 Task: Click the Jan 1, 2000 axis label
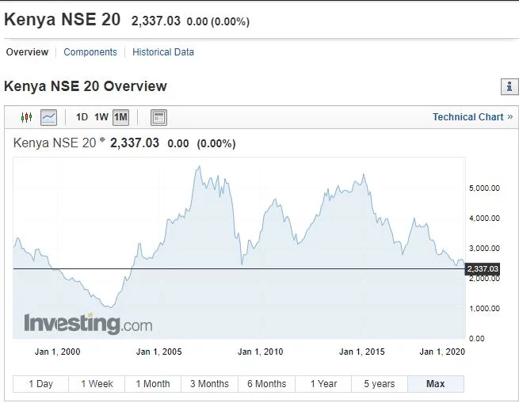point(58,352)
